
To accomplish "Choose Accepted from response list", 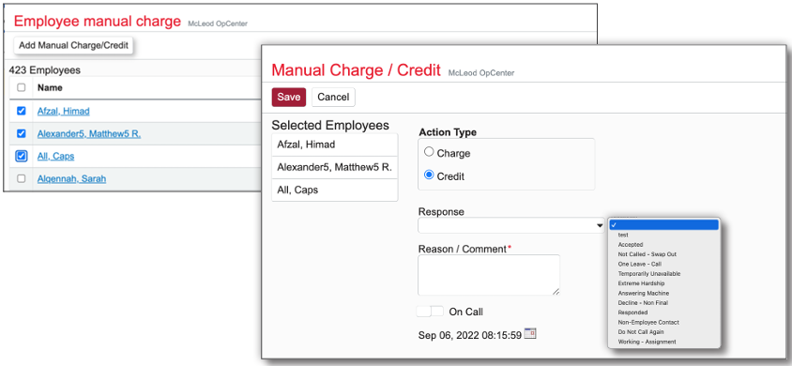I will click(x=631, y=244).
